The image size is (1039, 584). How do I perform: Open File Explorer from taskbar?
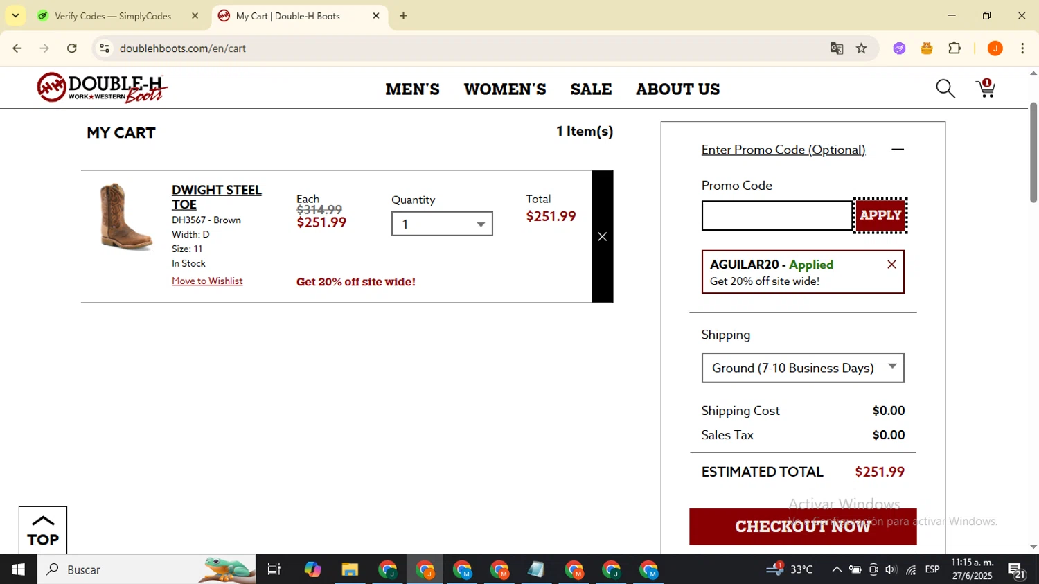click(350, 569)
